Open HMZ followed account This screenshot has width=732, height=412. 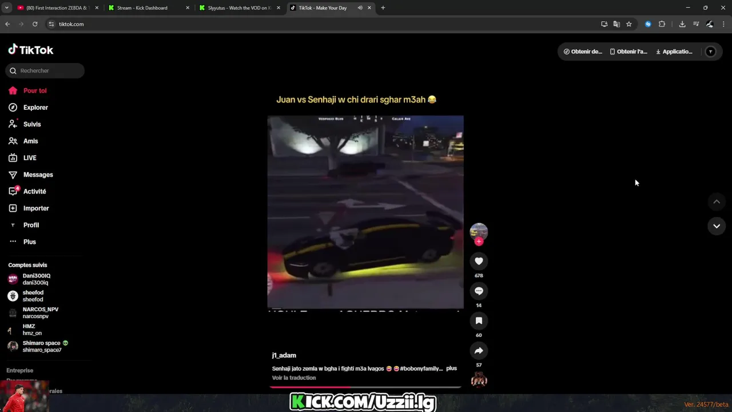pos(31,330)
